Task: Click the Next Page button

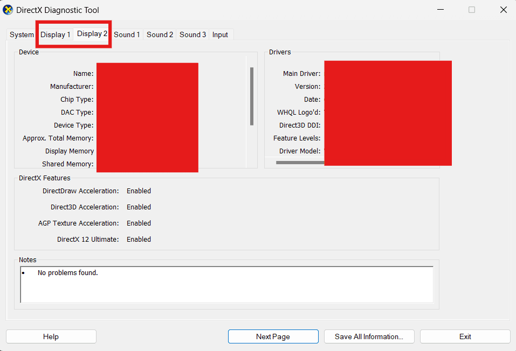Action: click(273, 336)
